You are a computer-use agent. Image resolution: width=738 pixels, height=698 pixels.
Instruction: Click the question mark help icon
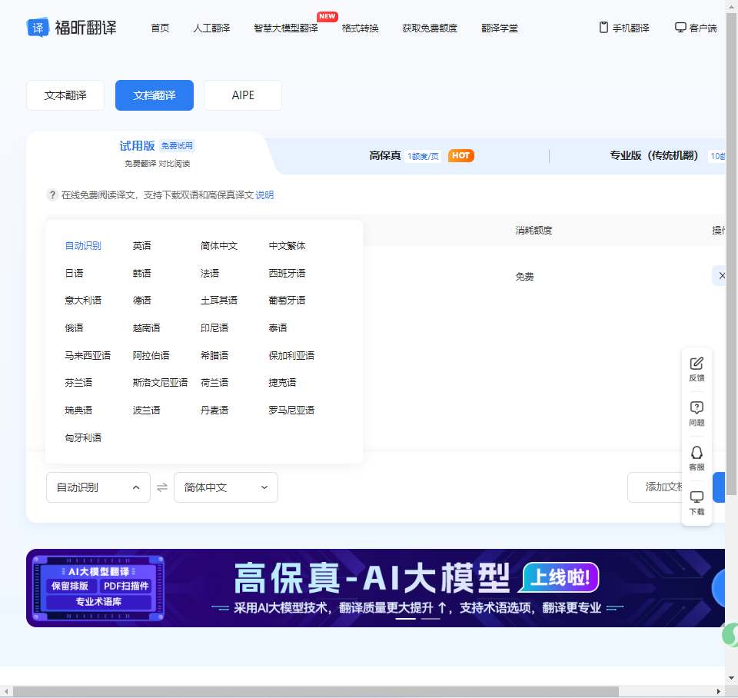point(52,194)
